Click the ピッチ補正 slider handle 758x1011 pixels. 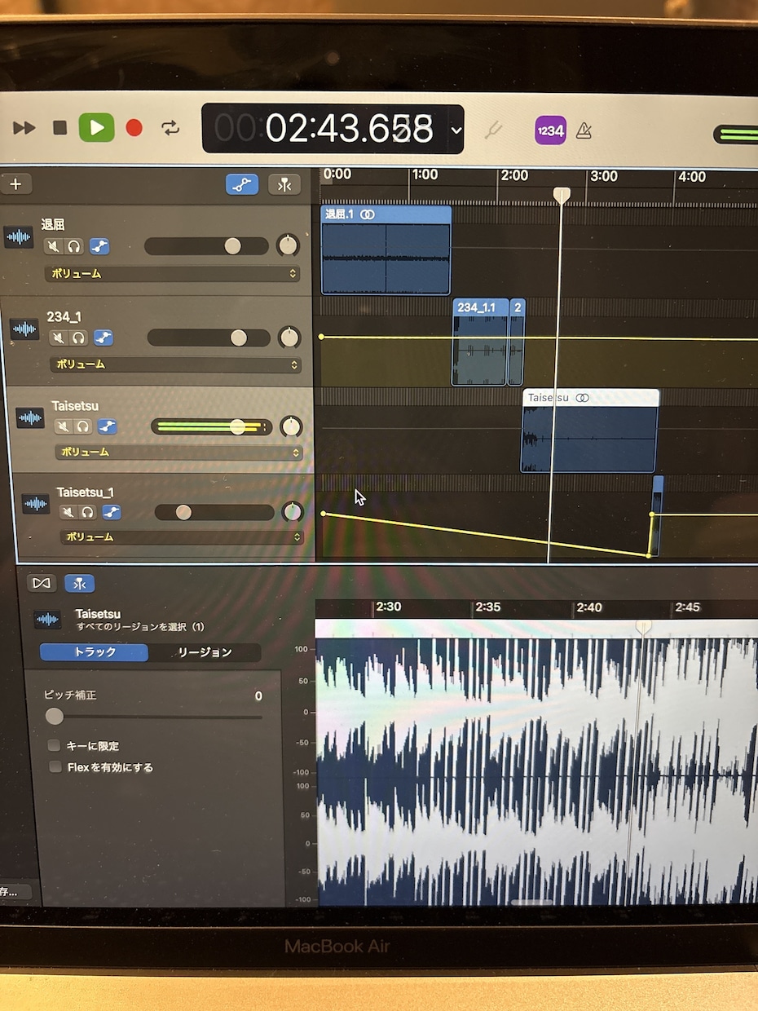pyautogui.click(x=55, y=717)
